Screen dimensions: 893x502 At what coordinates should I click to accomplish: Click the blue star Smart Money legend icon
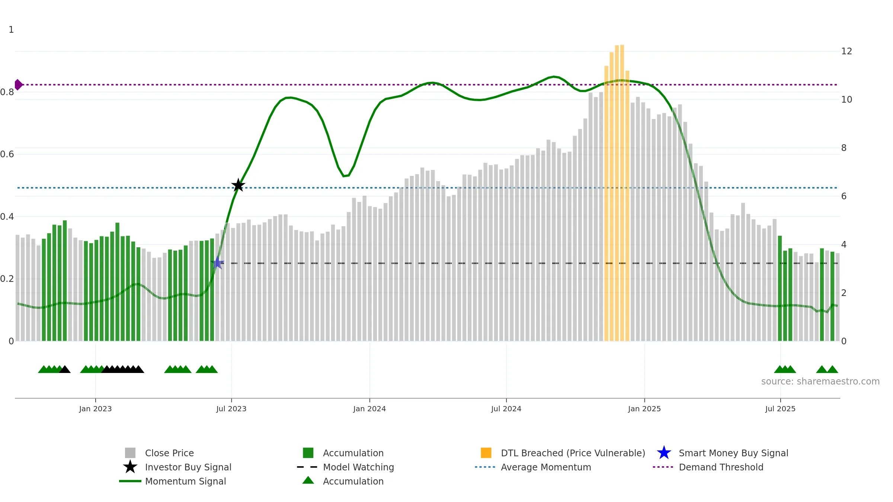pos(664,453)
